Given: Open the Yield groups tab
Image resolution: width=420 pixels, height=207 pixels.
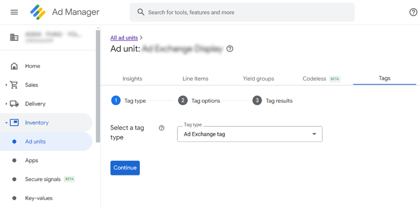Looking at the screenshot, I should tap(258, 79).
